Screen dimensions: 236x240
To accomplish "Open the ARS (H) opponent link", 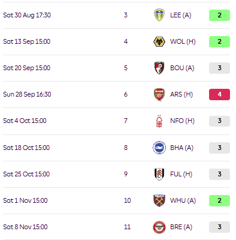I will pyautogui.click(x=181, y=94).
